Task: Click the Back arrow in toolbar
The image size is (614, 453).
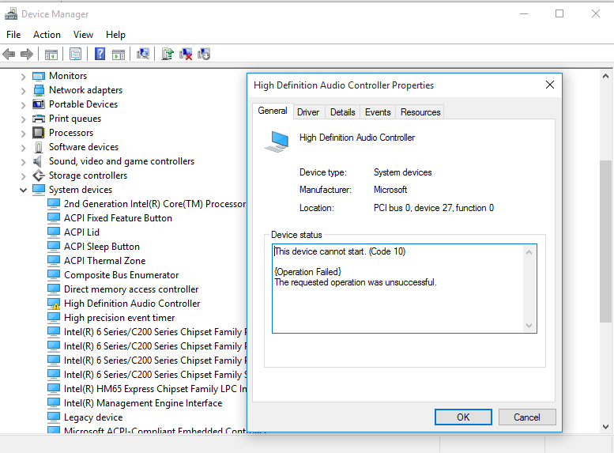Action: point(9,54)
